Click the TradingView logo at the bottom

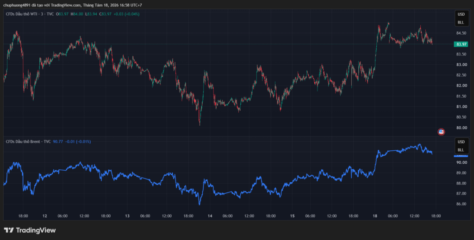click(30, 230)
